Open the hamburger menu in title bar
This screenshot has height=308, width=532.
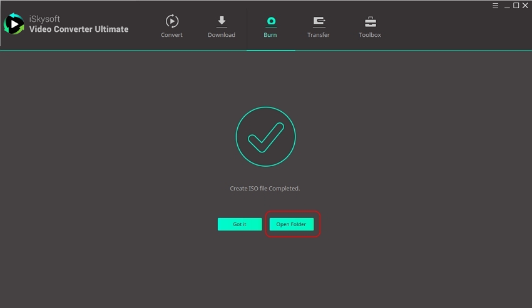pos(496,6)
